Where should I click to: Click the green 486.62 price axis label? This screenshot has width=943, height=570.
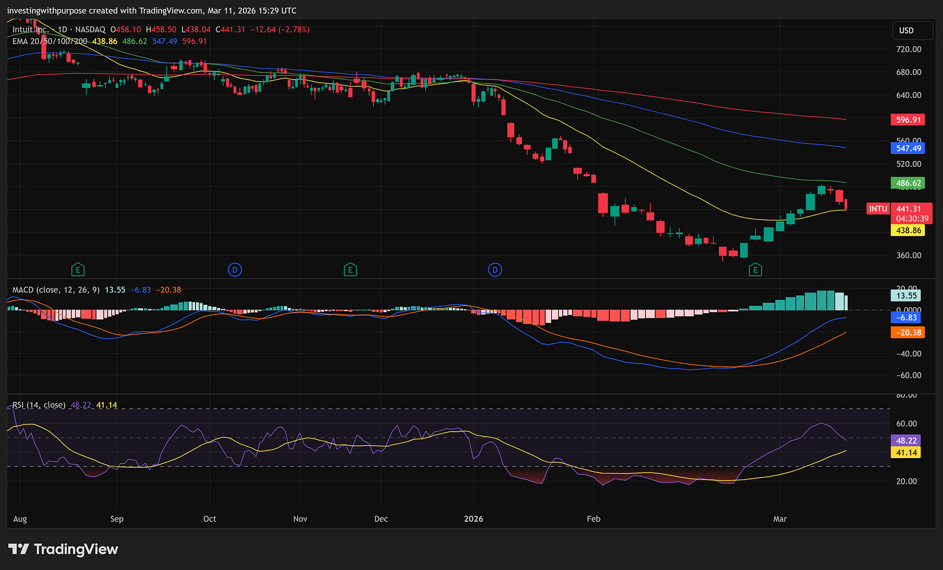pos(909,183)
